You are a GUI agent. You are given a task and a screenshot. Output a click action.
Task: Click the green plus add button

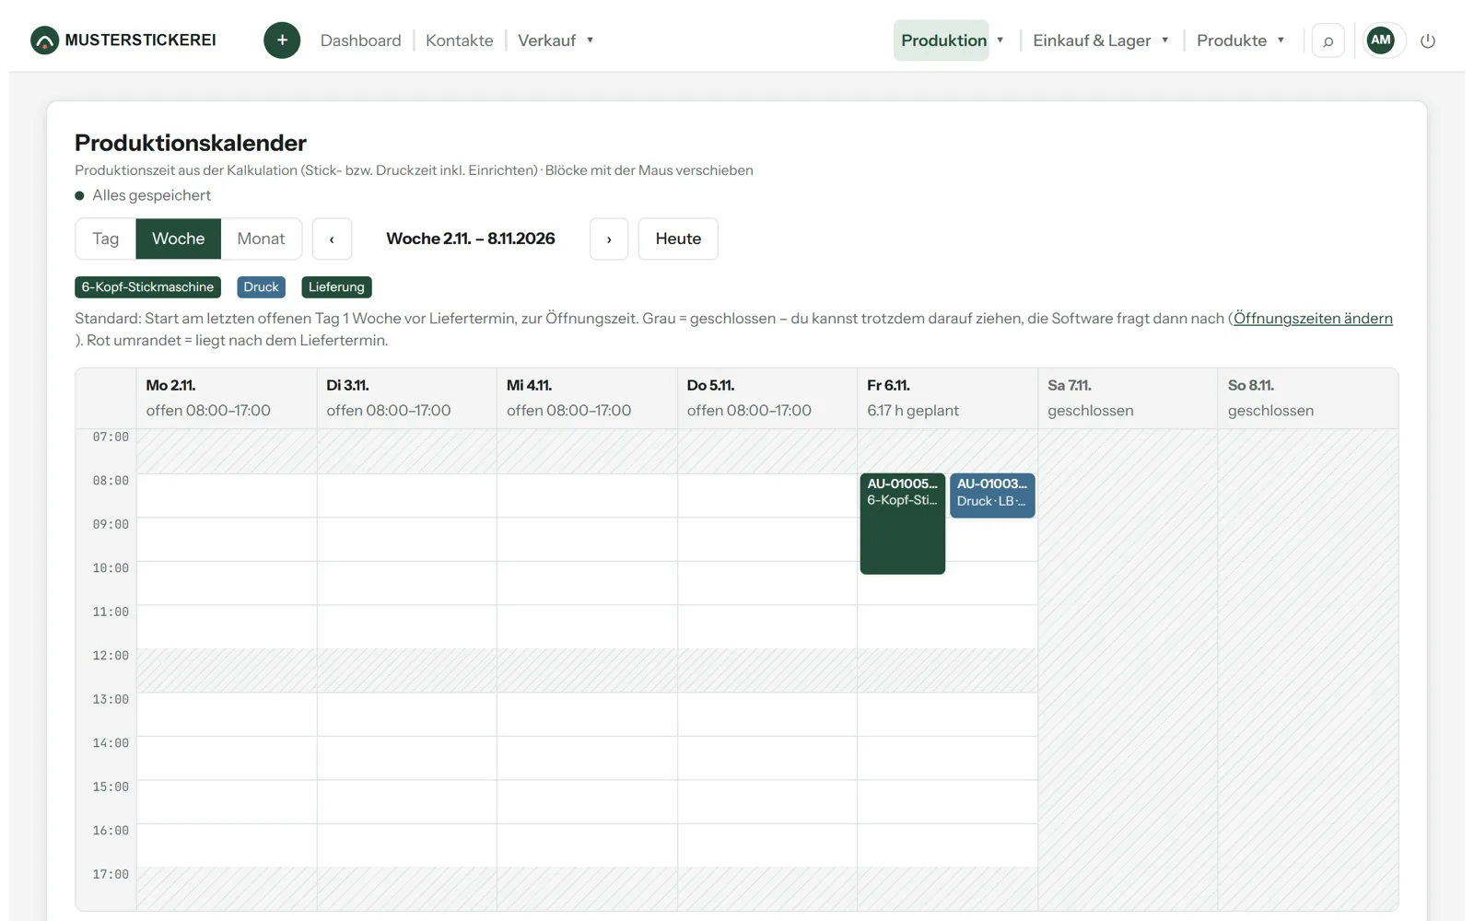click(x=282, y=41)
